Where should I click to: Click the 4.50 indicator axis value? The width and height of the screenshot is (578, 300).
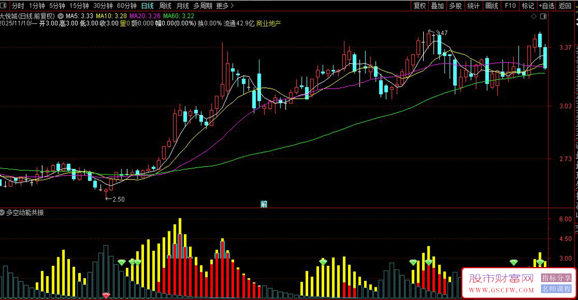(x=565, y=239)
